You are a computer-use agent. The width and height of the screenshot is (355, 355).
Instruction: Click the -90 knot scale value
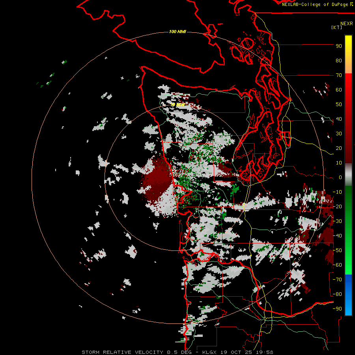tap(337, 309)
